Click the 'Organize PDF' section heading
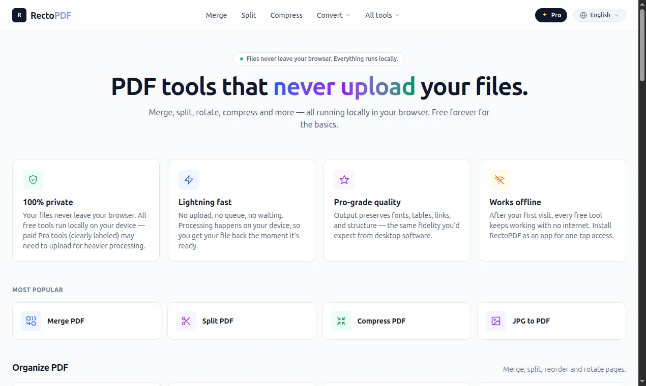This screenshot has width=646, height=386. coord(40,367)
